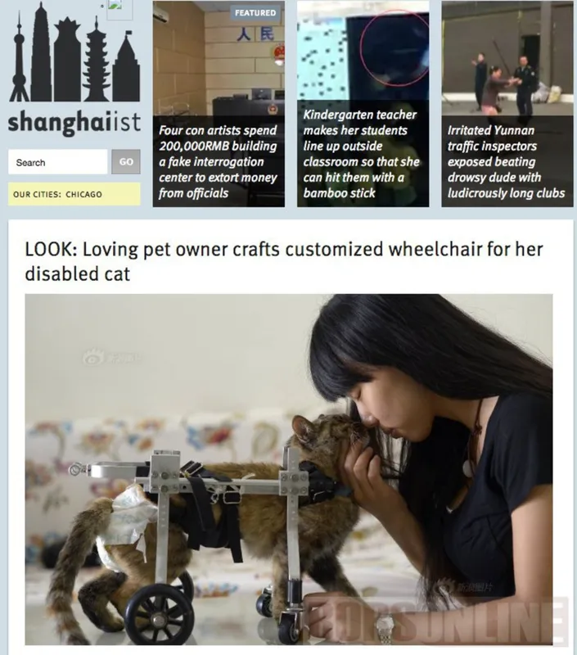Focus the Search text field
This screenshot has width=577, height=655.
tap(57, 162)
